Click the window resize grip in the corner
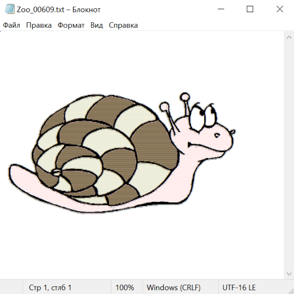This screenshot has height=294, width=294. 291,291
